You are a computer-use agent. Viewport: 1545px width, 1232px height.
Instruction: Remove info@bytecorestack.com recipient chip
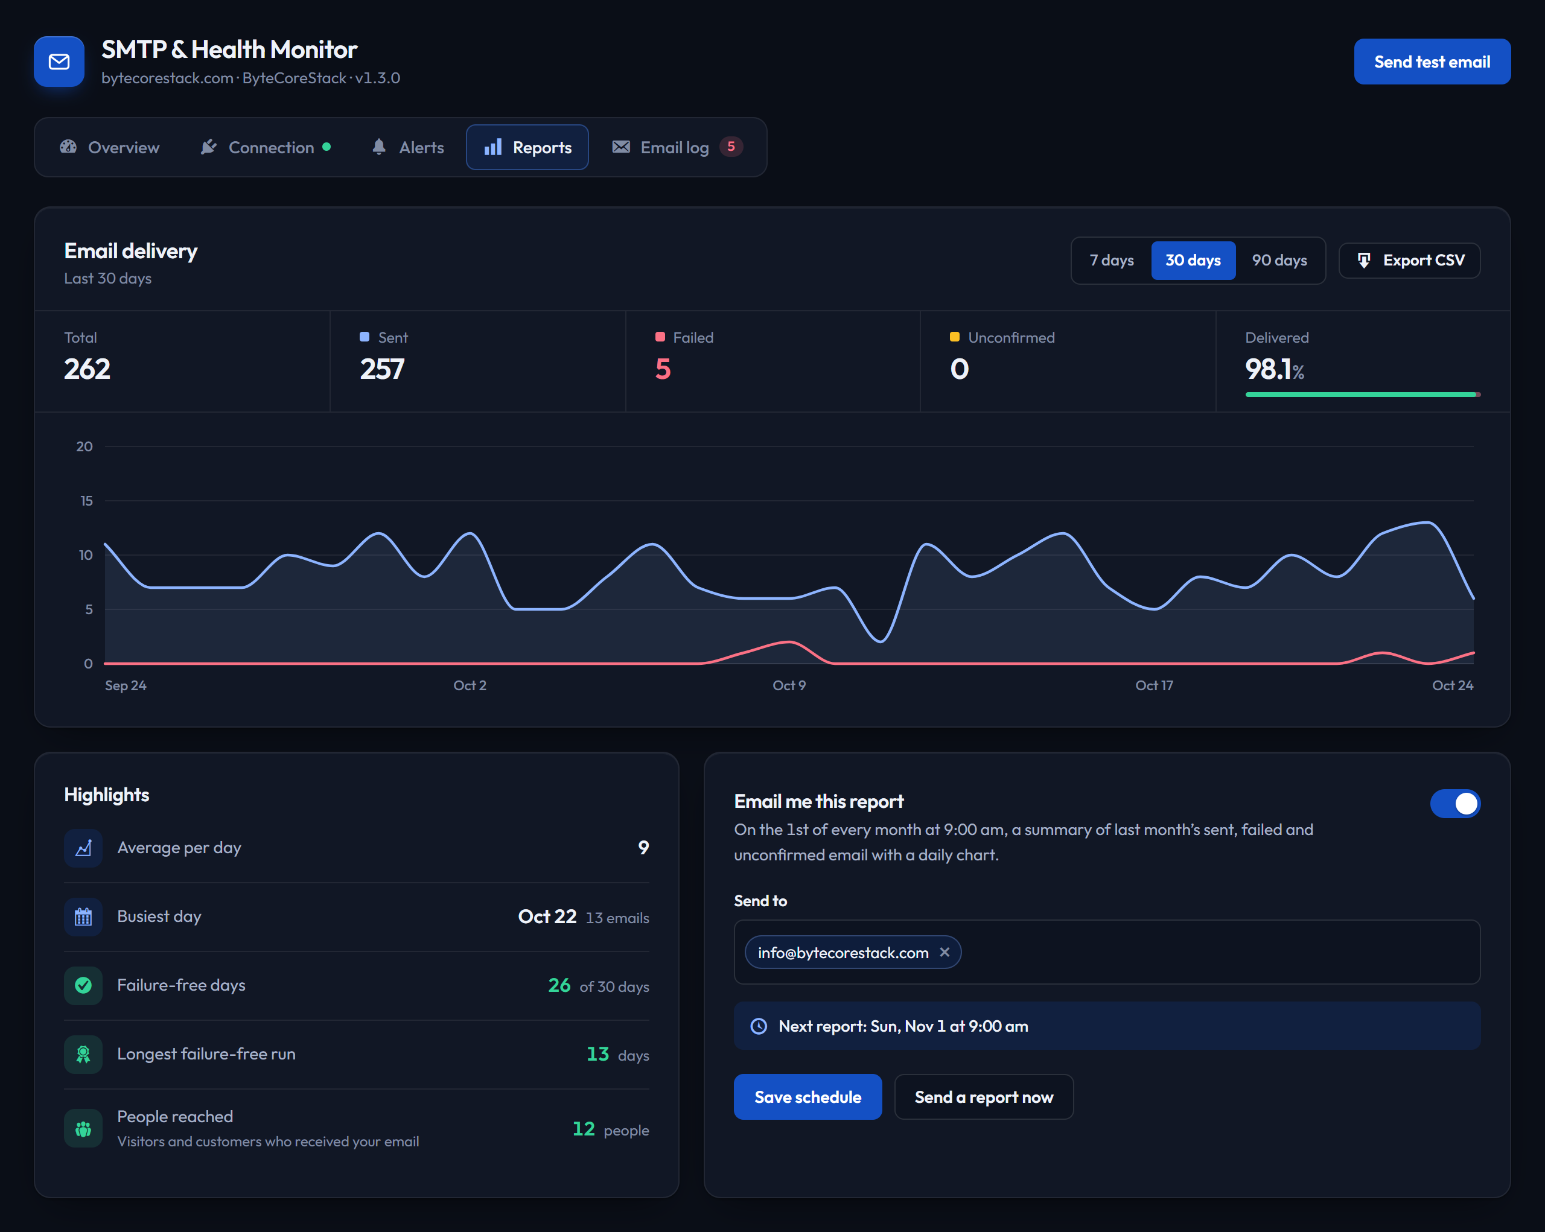(945, 952)
